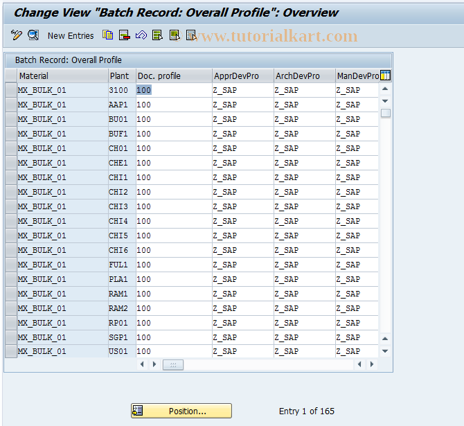Click page-down arrow at bottom of vertical scrollbar
This screenshot has height=426, width=464.
[385, 351]
